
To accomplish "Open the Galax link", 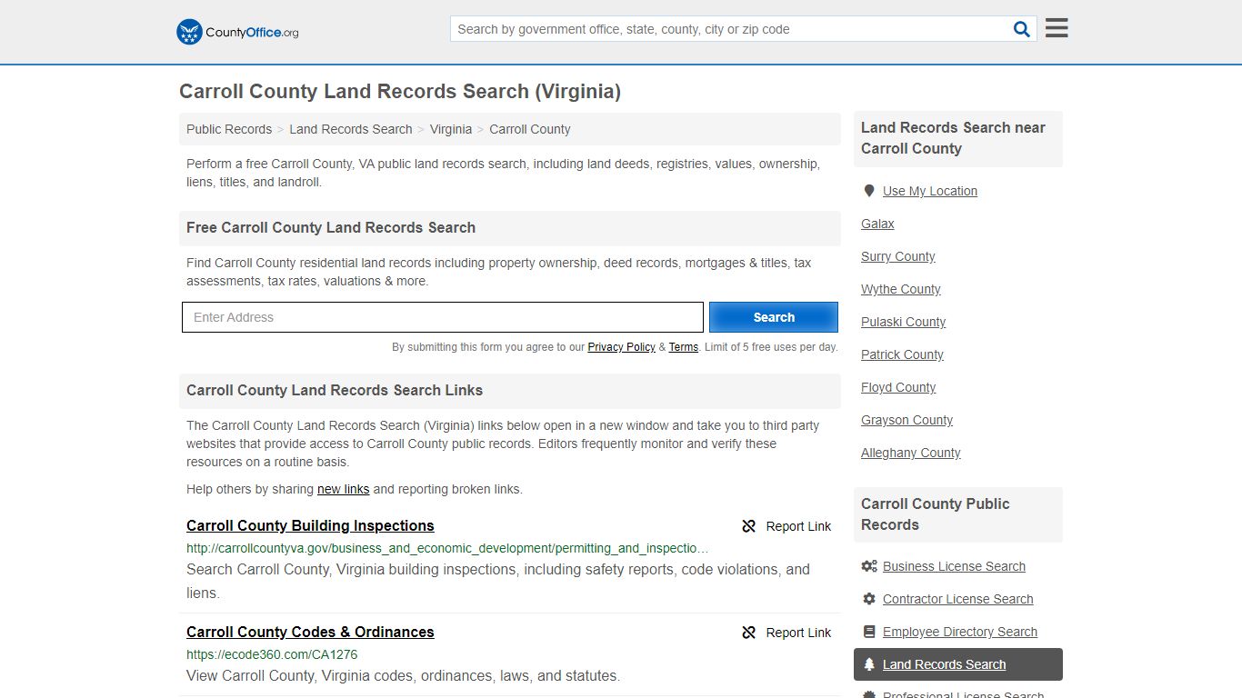I will [x=877, y=224].
